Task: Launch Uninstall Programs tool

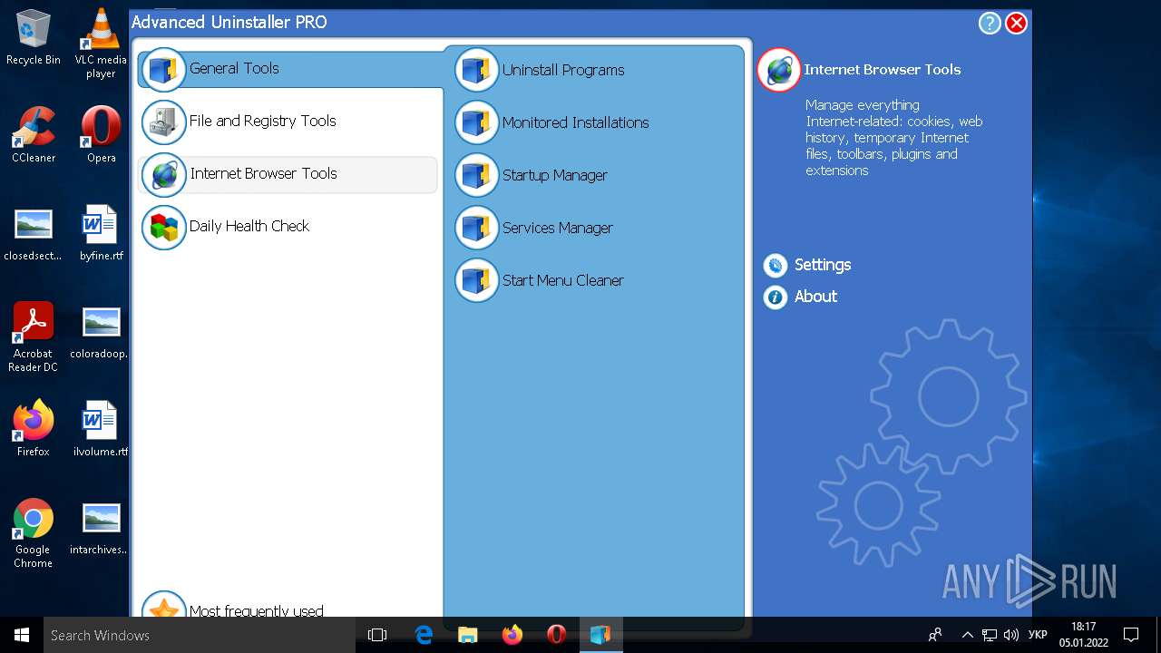Action: (563, 70)
